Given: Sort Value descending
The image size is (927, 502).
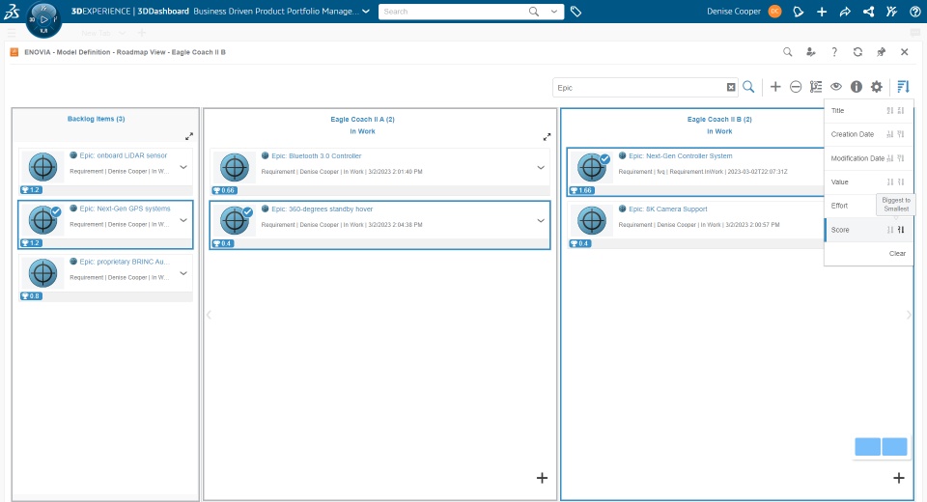Looking at the screenshot, I should pyautogui.click(x=901, y=182).
